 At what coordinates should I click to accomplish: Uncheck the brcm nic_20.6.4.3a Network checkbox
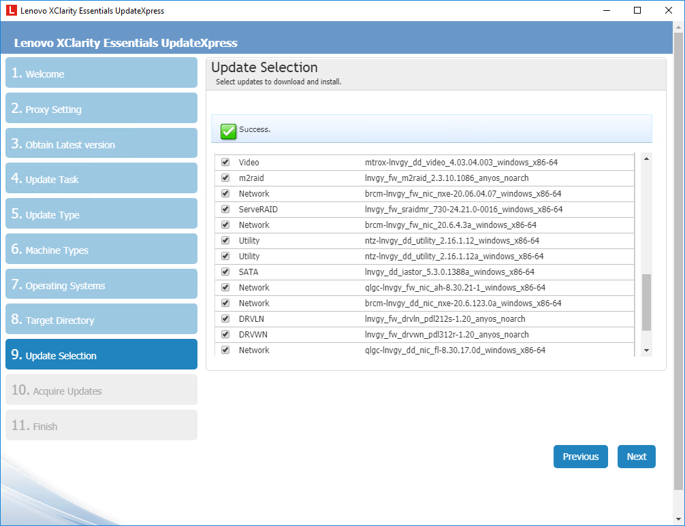[225, 225]
